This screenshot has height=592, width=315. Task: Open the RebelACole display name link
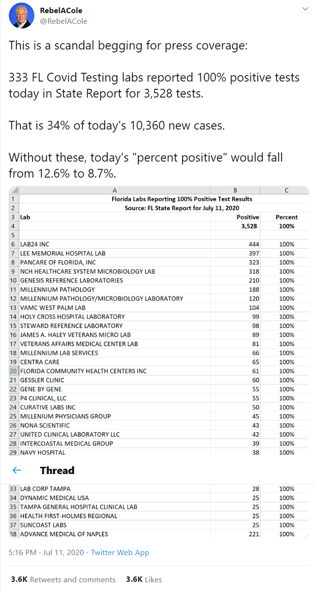click(x=61, y=11)
